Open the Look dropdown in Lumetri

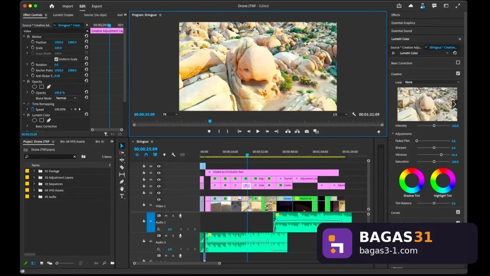[x=432, y=82]
